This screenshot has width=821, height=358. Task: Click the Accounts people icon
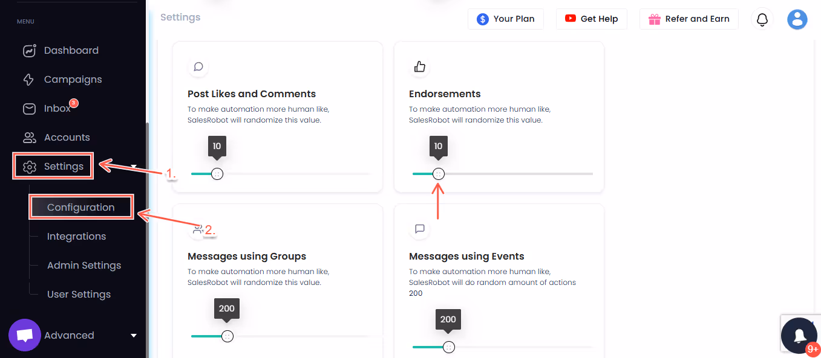29,137
